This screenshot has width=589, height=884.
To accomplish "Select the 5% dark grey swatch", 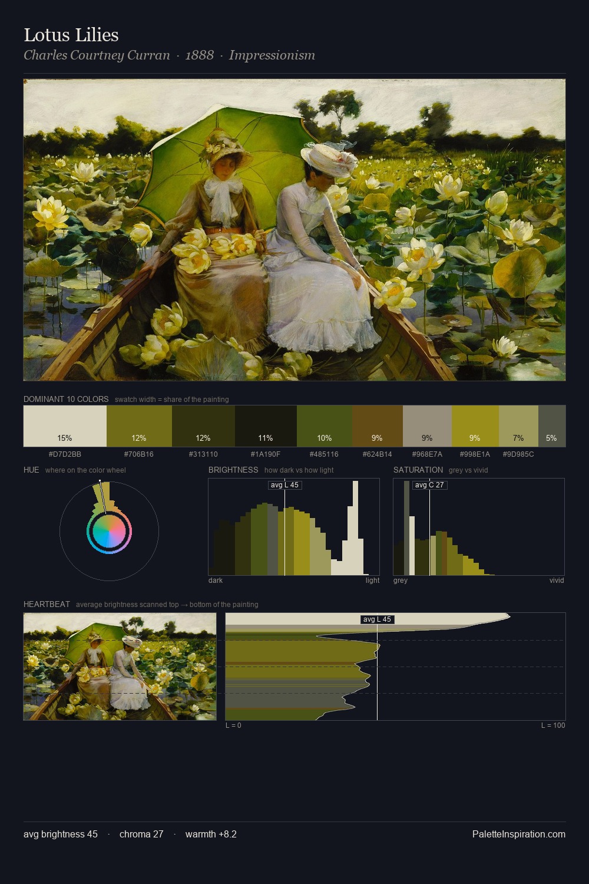I will (552, 426).
